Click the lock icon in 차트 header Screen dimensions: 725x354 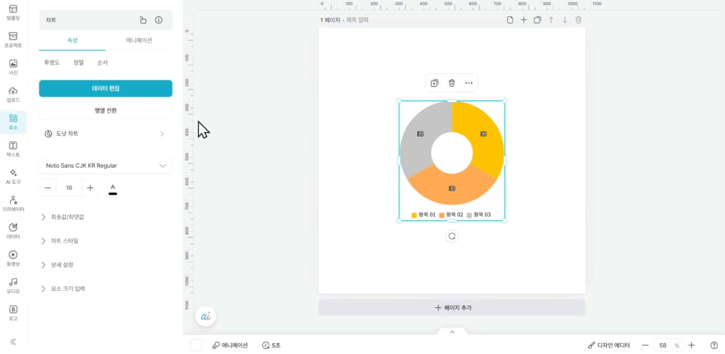[143, 20]
